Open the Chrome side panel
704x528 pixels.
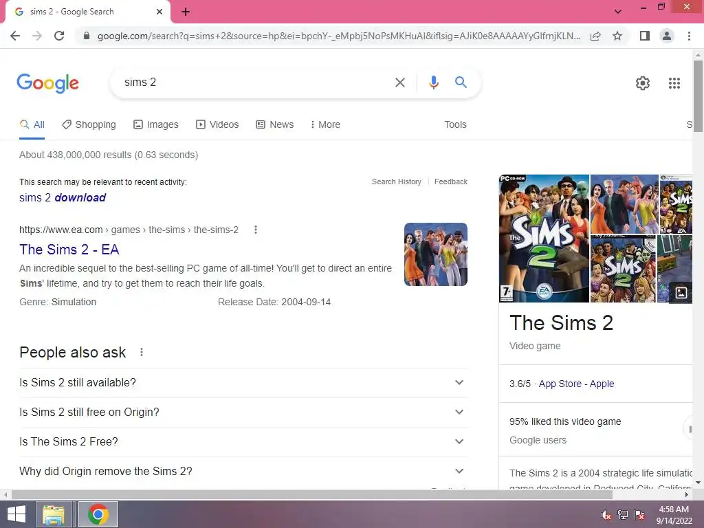[645, 36]
